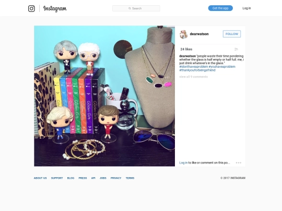The height and width of the screenshot is (211, 282).
Task: Click the Get the app button
Action: (x=220, y=8)
